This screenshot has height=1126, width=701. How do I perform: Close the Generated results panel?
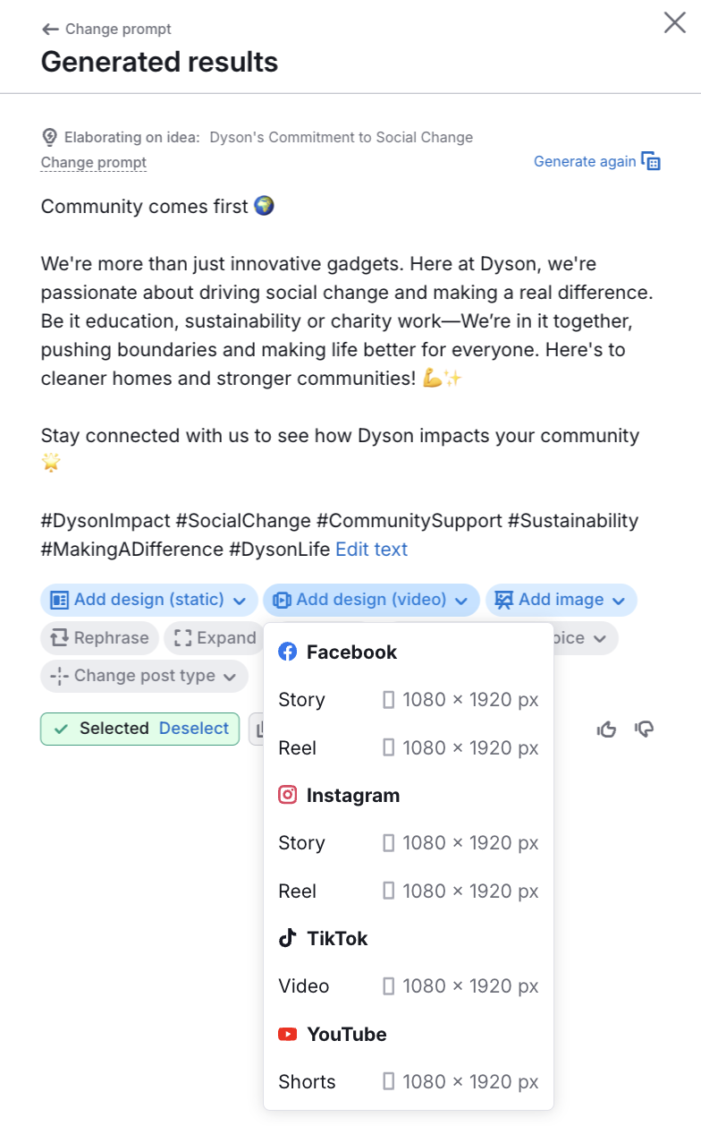(675, 22)
